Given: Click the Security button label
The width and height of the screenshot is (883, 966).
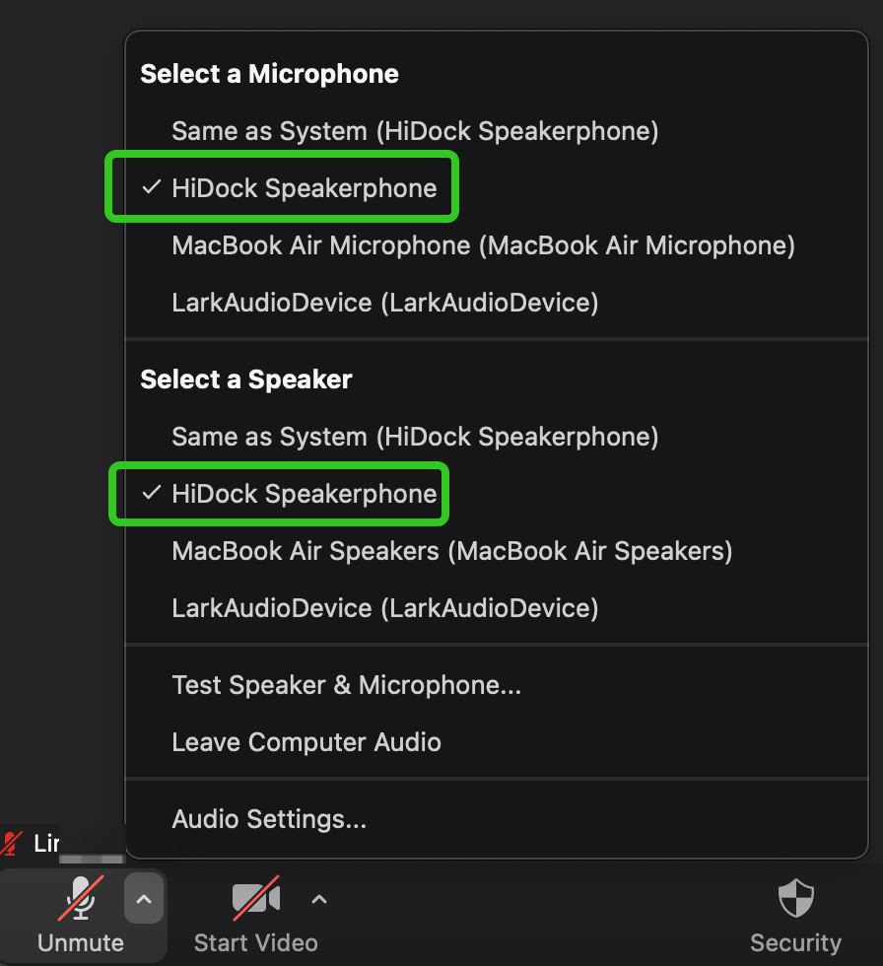Looking at the screenshot, I should 795,942.
